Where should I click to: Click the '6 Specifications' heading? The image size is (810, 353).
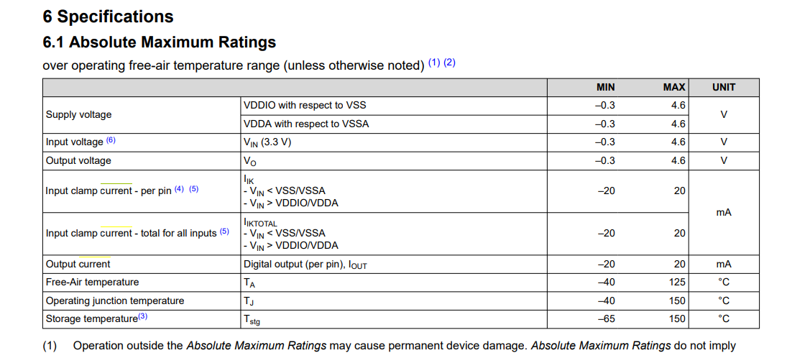point(108,17)
